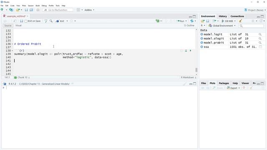Show the document Outline
The width and height of the screenshot is (267, 150).
tap(189, 25)
